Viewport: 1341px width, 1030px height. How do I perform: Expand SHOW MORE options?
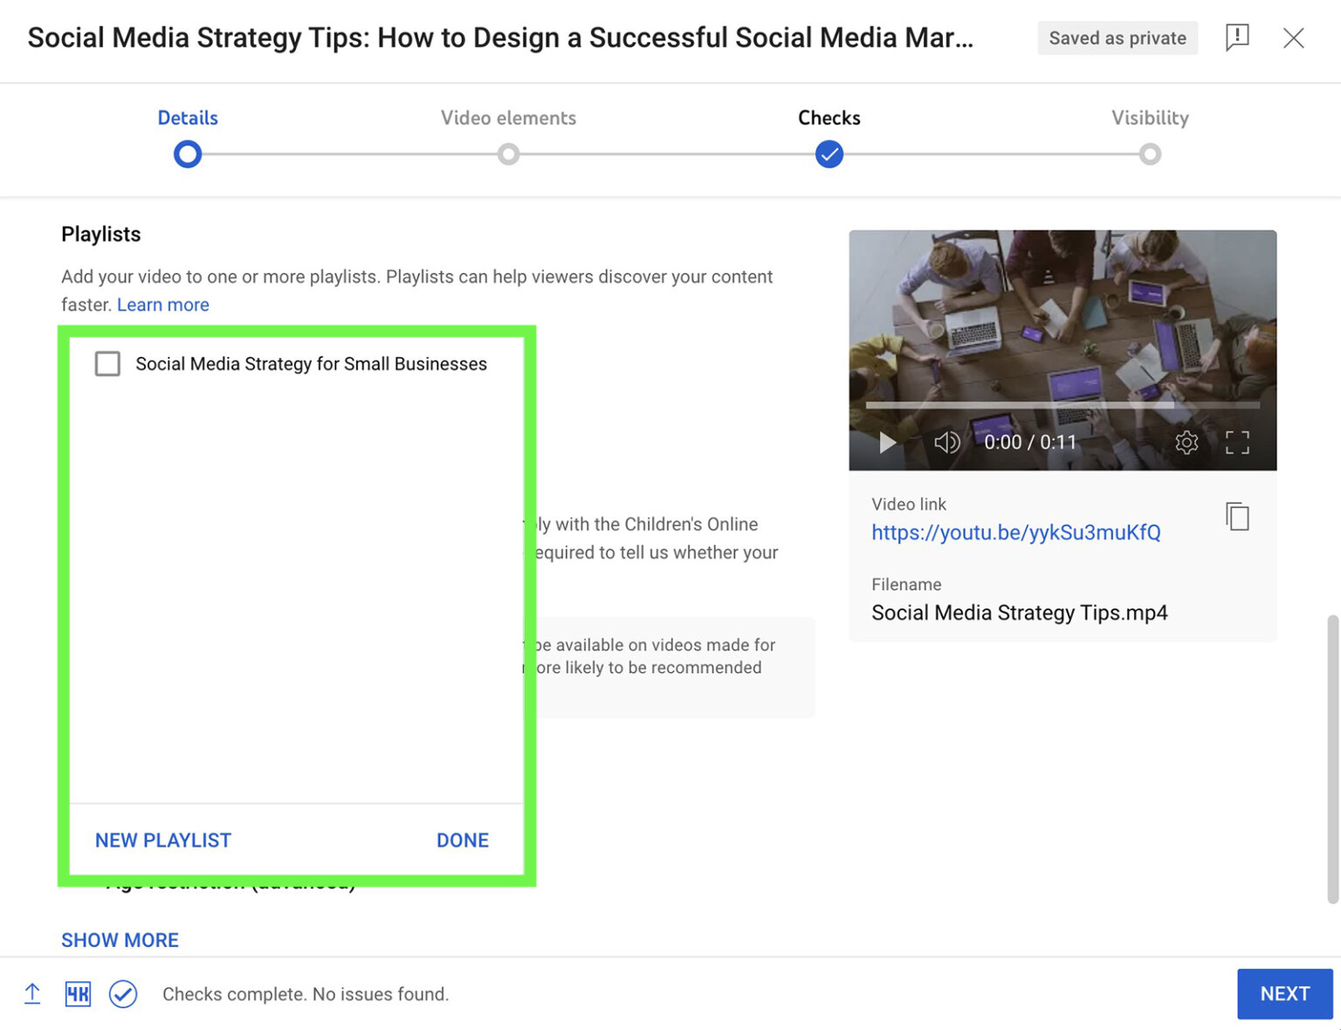pos(120,940)
